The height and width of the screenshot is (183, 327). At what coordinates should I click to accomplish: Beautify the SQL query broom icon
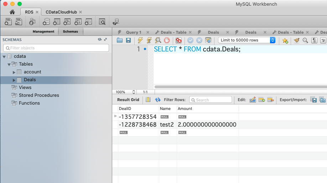(296, 40)
